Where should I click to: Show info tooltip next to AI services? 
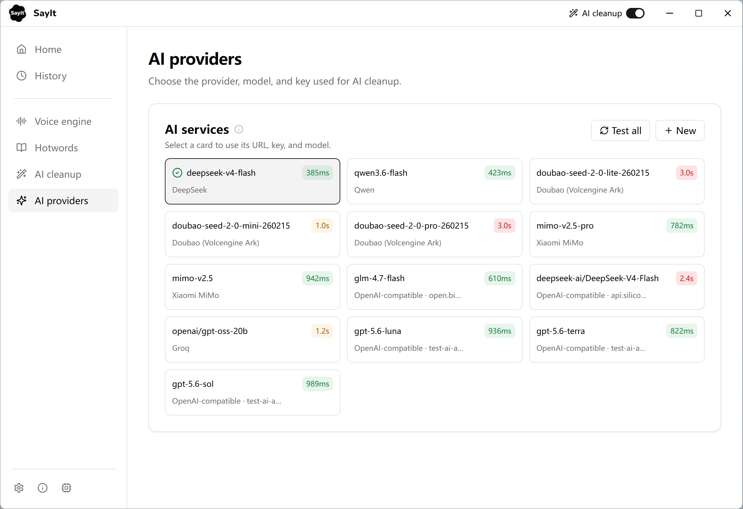pyautogui.click(x=239, y=129)
